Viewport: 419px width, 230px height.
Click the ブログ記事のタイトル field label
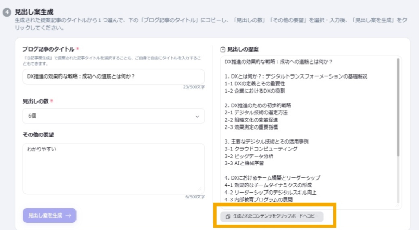tap(49, 49)
